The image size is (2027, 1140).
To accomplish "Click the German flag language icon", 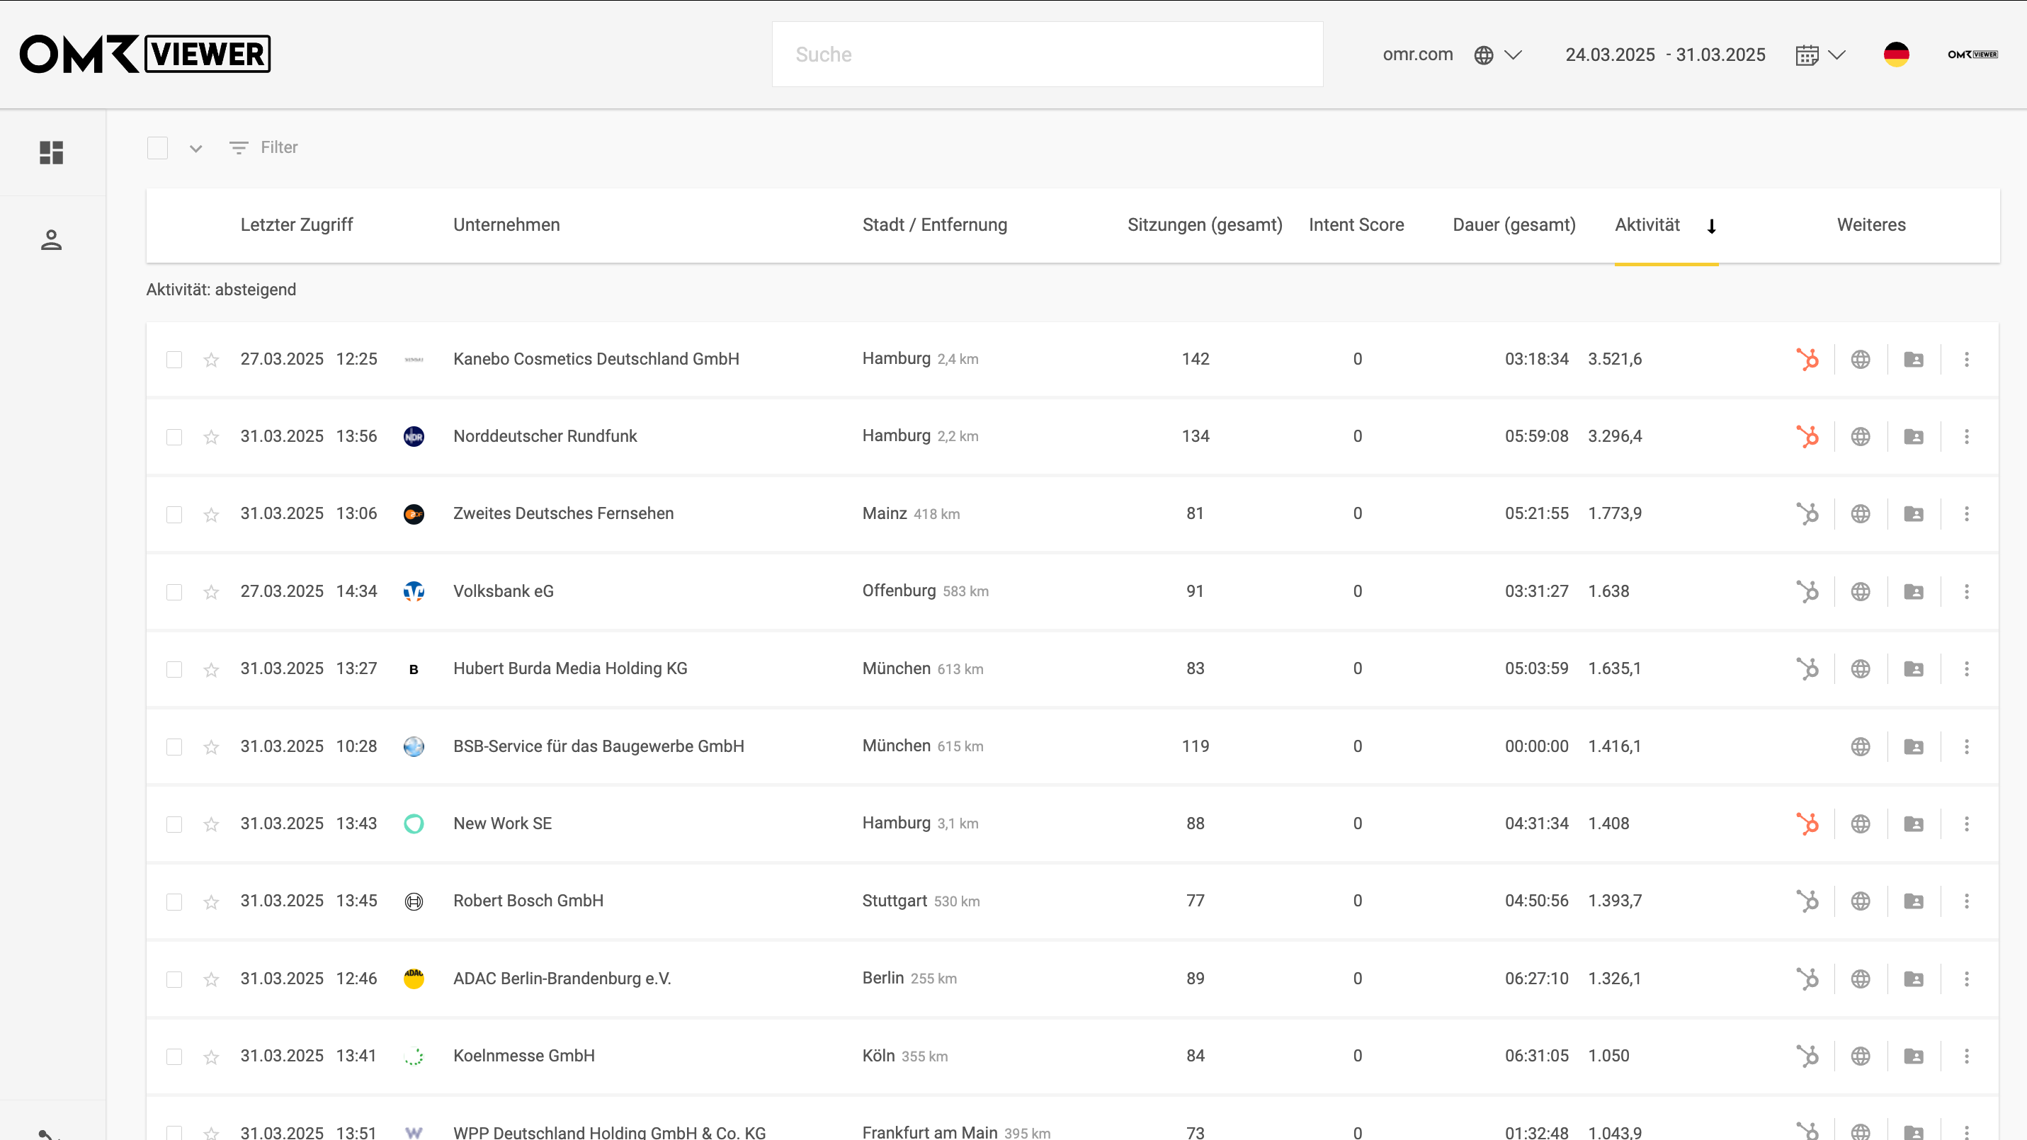I will tap(1897, 55).
